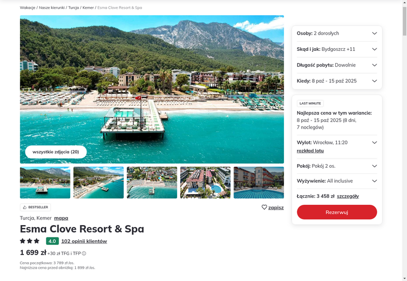Expand the Pokój: Pokój 2 os. options
The width and height of the screenshot is (407, 281).
click(x=337, y=166)
